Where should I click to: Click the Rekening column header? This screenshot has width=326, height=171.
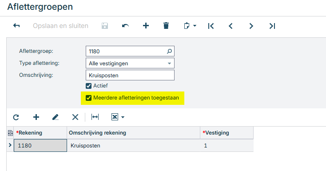click(x=40, y=133)
